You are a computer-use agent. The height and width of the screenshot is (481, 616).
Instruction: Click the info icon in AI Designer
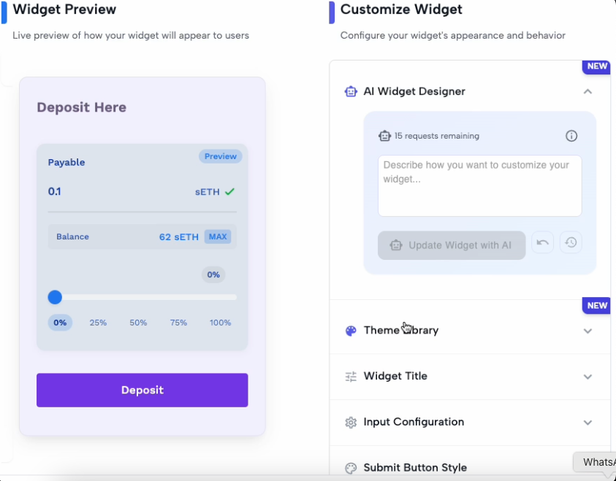click(571, 136)
